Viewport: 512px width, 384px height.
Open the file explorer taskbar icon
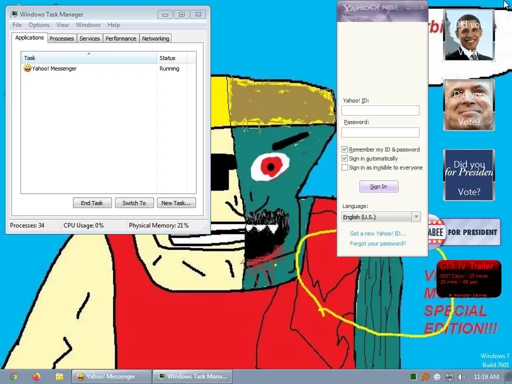coord(59,376)
